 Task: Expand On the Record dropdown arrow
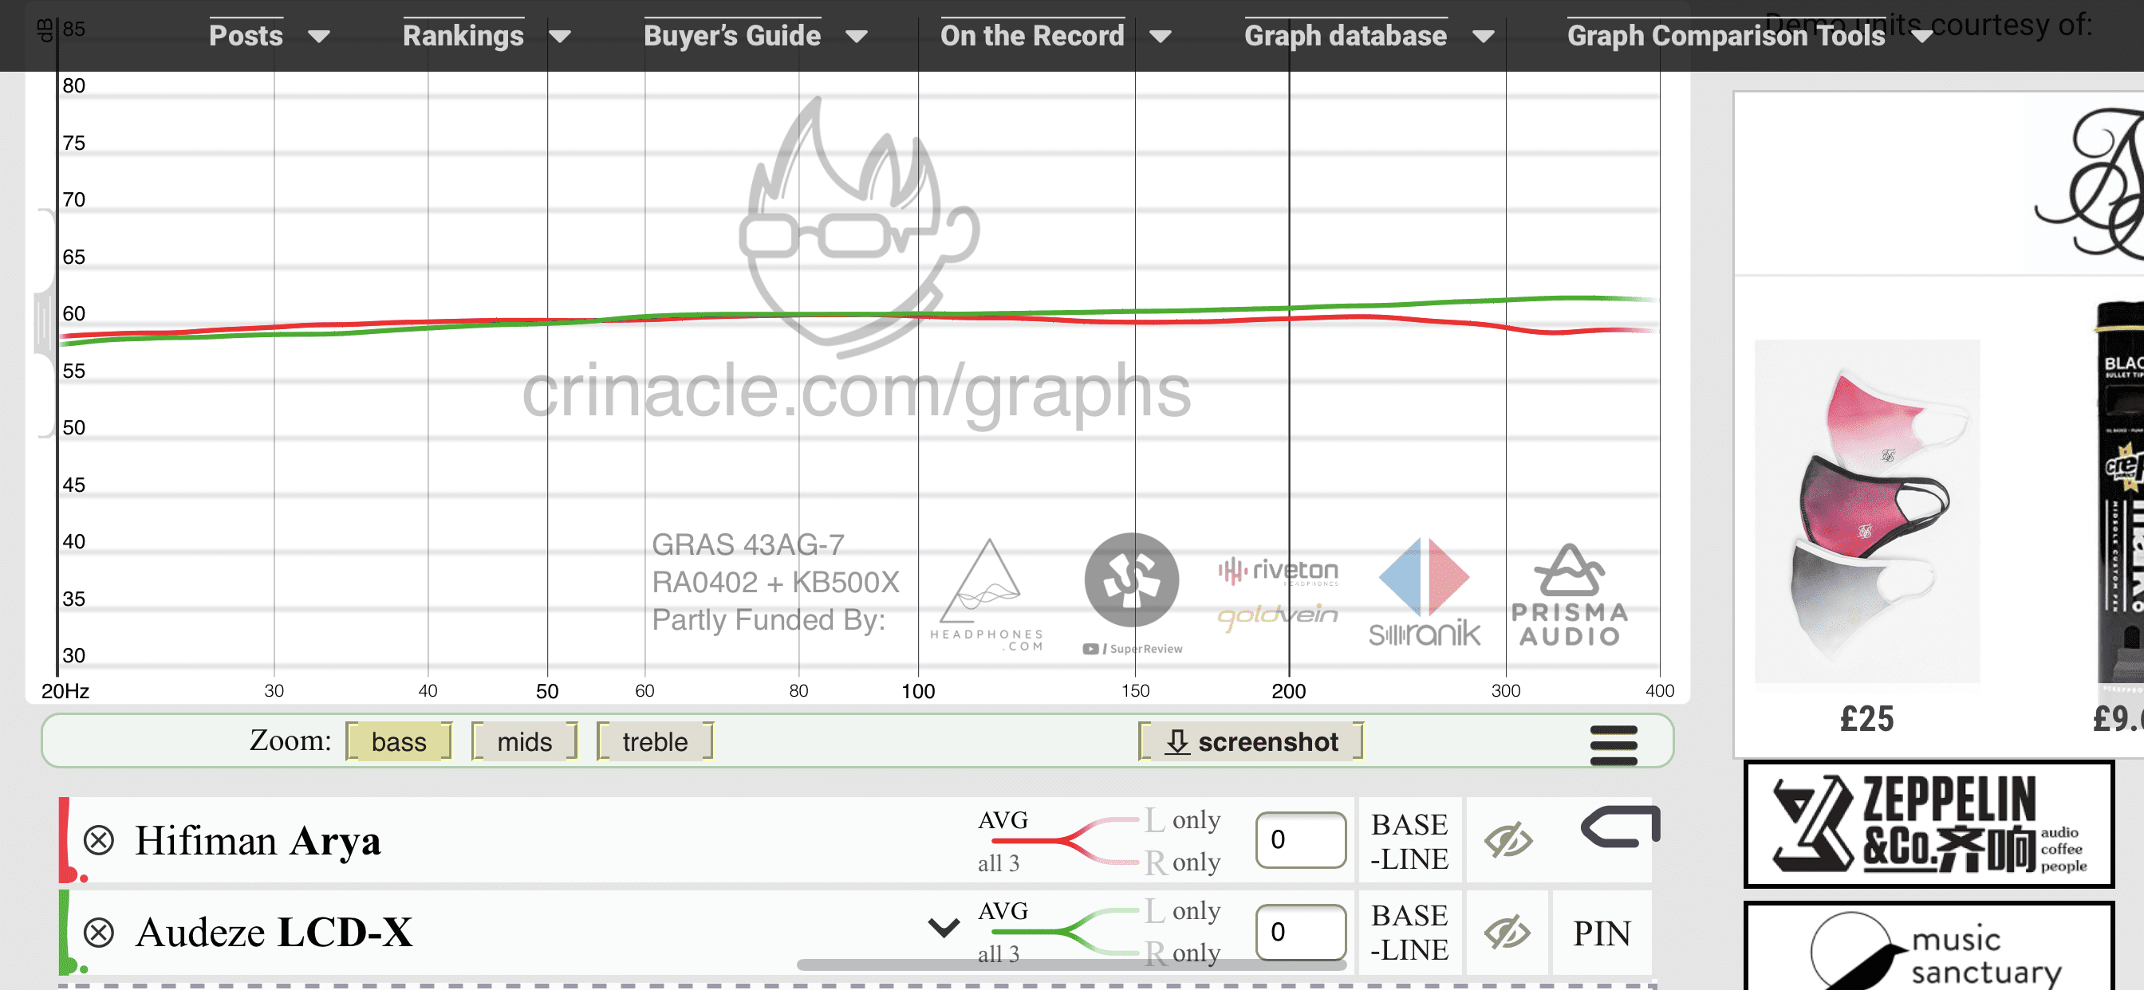1161,37
